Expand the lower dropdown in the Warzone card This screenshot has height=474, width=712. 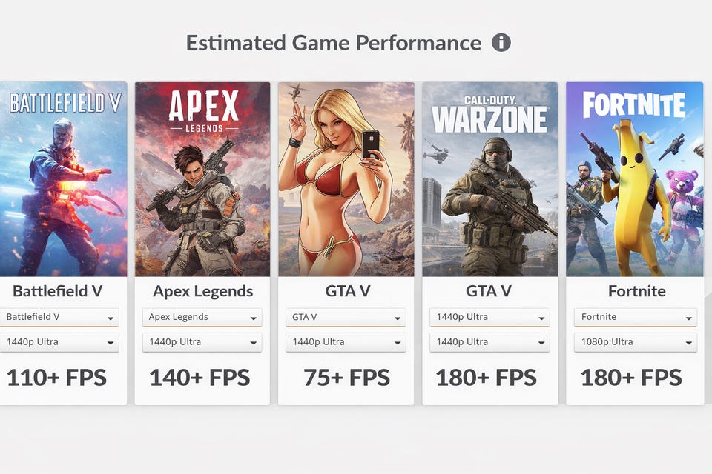point(489,342)
